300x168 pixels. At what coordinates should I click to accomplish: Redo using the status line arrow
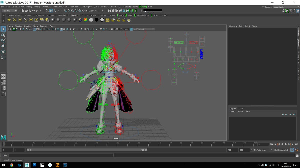point(37,11)
